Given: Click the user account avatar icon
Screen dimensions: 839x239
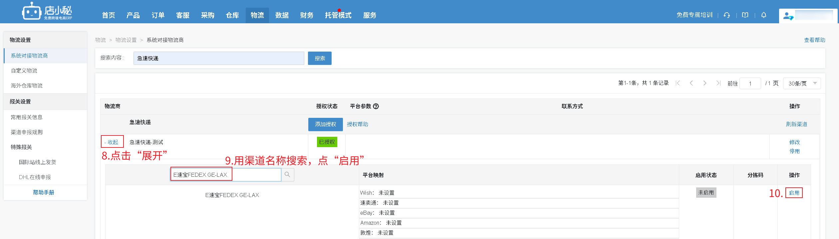Looking at the screenshot, I should tap(788, 16).
